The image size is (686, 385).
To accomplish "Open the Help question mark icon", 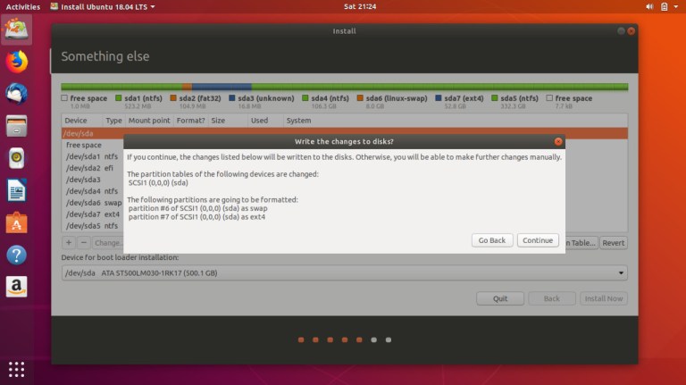I will (17, 255).
